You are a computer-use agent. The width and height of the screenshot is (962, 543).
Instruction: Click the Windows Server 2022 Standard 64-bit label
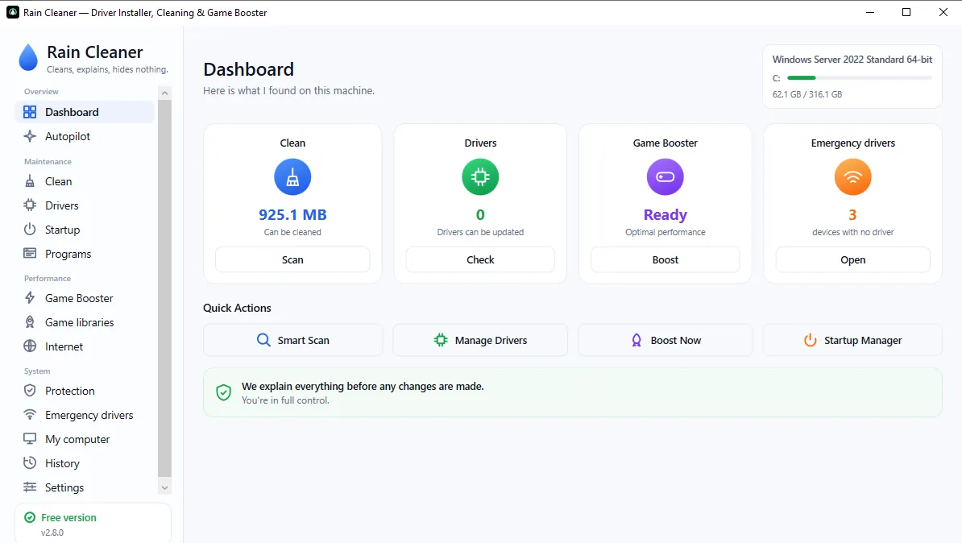852,60
